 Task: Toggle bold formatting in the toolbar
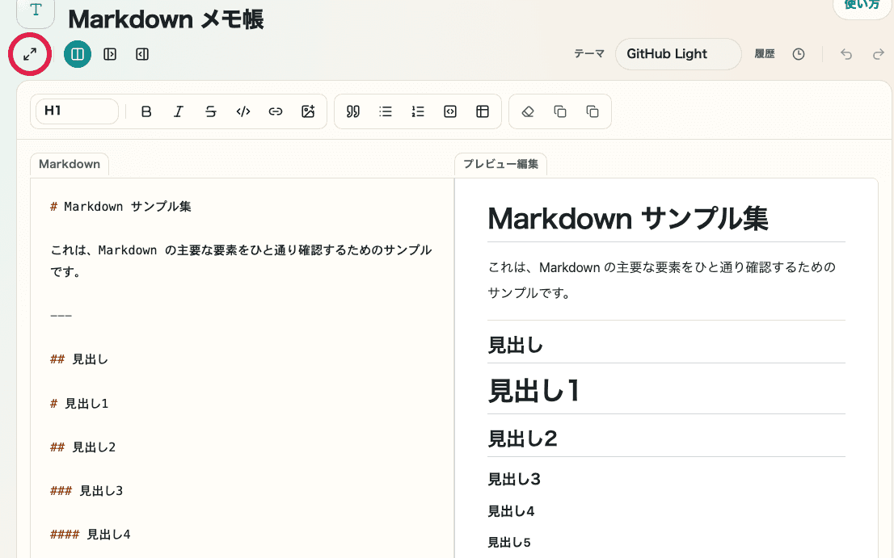(146, 111)
